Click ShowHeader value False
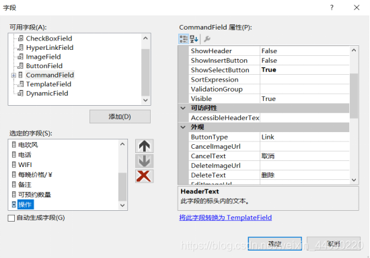Screen dimensions: 370x258 pyautogui.click(x=305, y=51)
